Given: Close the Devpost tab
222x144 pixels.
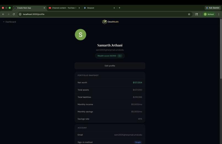Looking at the screenshot, I should tap(114, 8).
